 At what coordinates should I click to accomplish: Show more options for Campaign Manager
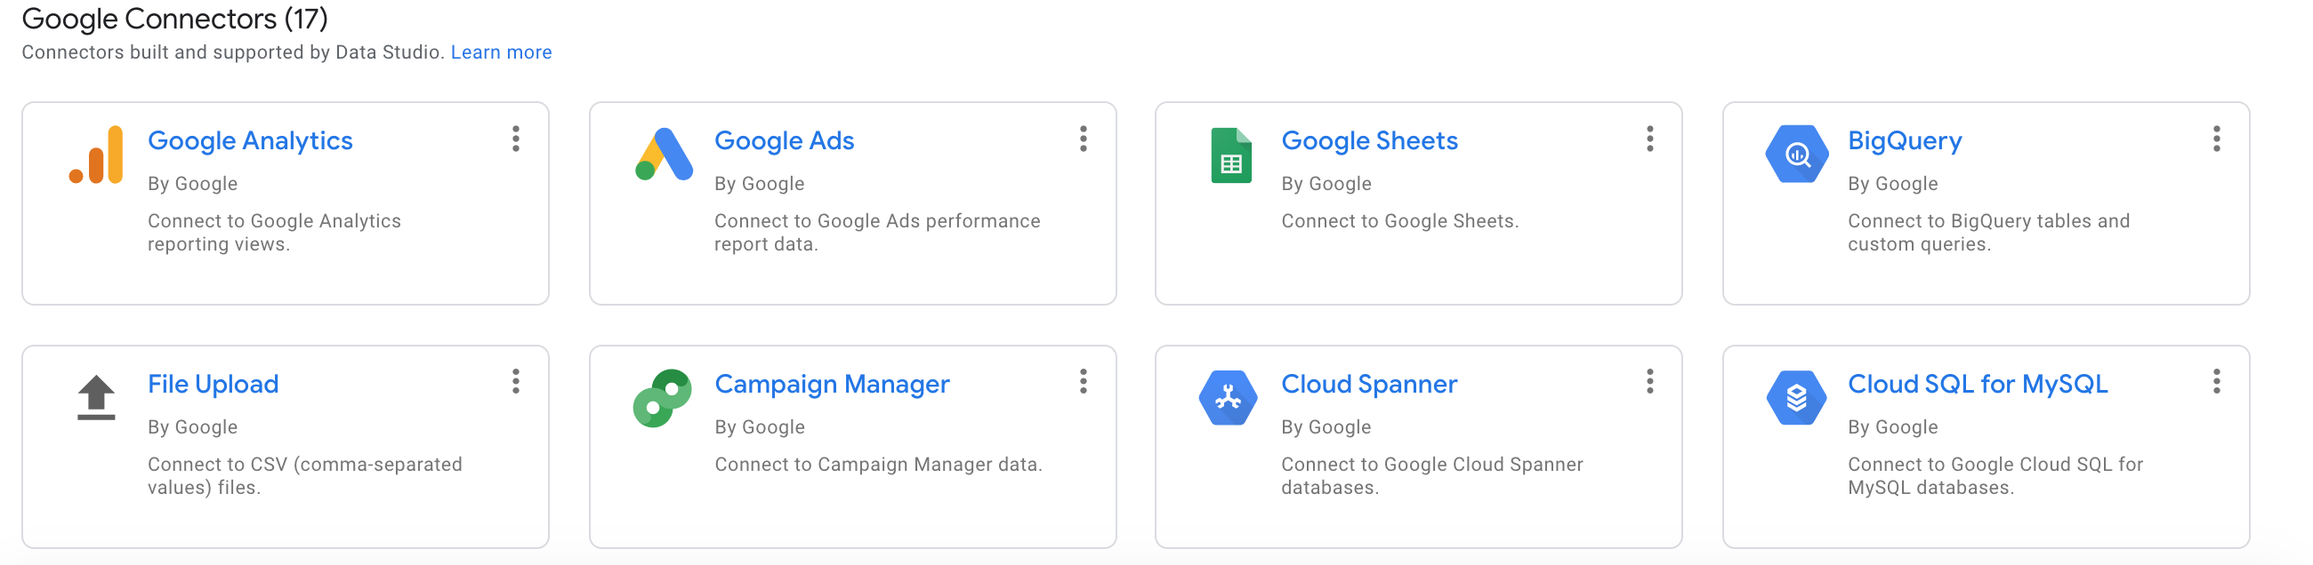[1084, 382]
